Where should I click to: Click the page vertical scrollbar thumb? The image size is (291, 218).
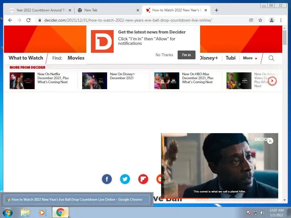coord(284,37)
